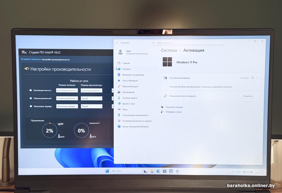Focus the Settings search field

[189, 43]
